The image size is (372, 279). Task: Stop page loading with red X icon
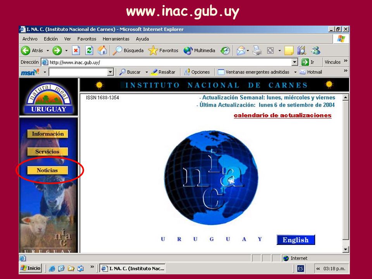pos(76,50)
